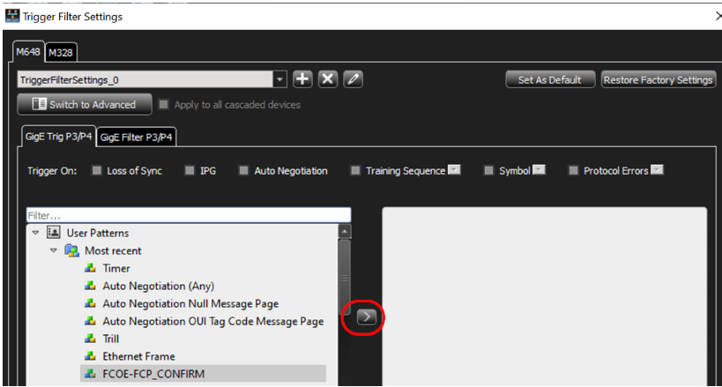Focus the pattern Filter search field
Screen dimensions: 722x387
click(x=189, y=215)
